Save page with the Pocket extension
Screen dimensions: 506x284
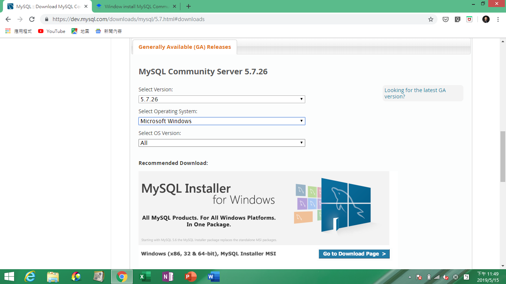coord(446,19)
